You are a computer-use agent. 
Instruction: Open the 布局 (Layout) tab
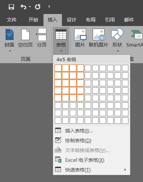[x=91, y=20]
